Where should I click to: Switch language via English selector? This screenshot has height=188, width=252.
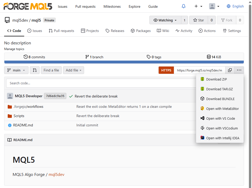tap(235, 6)
